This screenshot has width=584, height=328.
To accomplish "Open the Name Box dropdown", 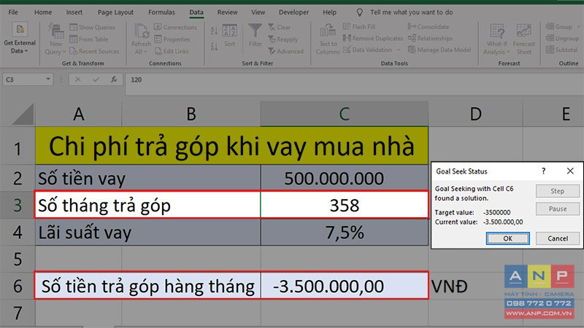I will pos(48,79).
